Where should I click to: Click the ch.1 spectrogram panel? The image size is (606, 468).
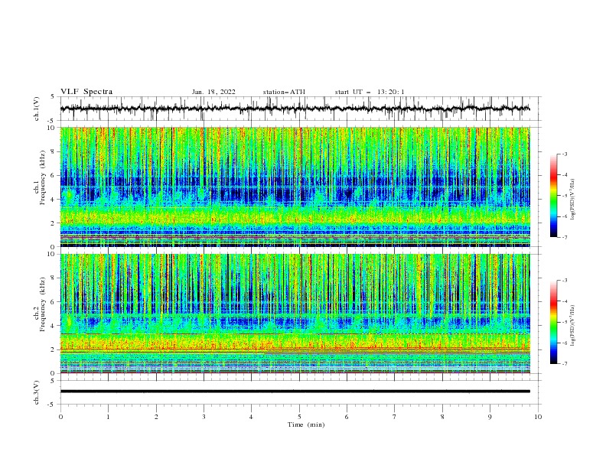click(295, 187)
